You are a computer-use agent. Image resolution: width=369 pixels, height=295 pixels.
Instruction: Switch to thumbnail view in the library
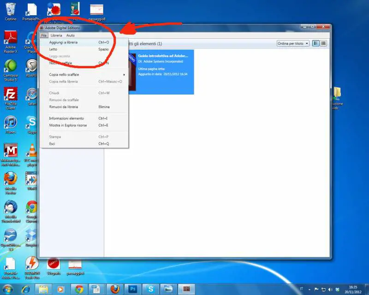[315, 43]
